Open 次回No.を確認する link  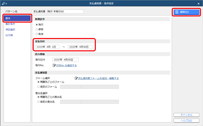(66, 65)
